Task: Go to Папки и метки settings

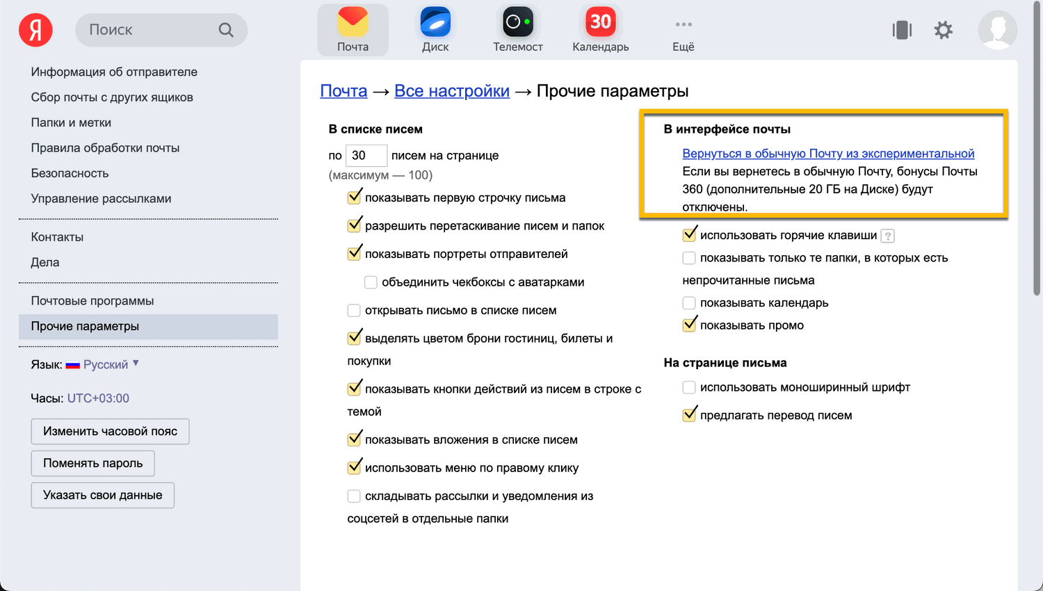Action: pos(71,122)
